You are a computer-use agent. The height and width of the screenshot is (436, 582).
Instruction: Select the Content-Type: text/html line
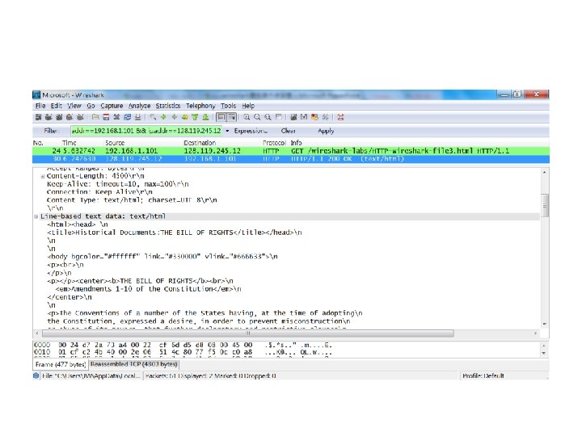(132, 200)
